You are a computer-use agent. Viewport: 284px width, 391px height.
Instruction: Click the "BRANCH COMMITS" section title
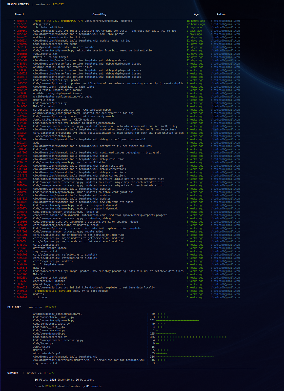[x=18, y=5]
